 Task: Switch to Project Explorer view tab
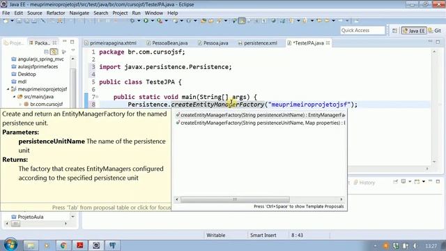[14, 43]
